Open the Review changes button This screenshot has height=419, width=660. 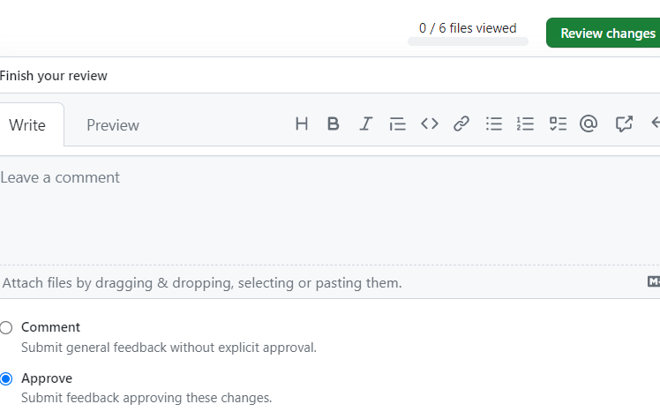click(x=604, y=33)
